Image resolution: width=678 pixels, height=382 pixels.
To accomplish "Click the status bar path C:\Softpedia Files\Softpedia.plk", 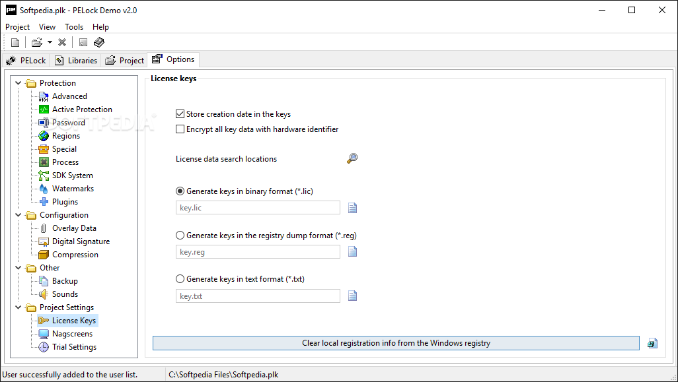I will point(223,375).
